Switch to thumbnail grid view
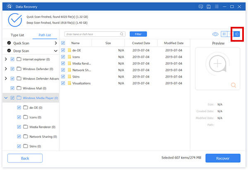This screenshot has height=170, width=248. pos(224,34)
